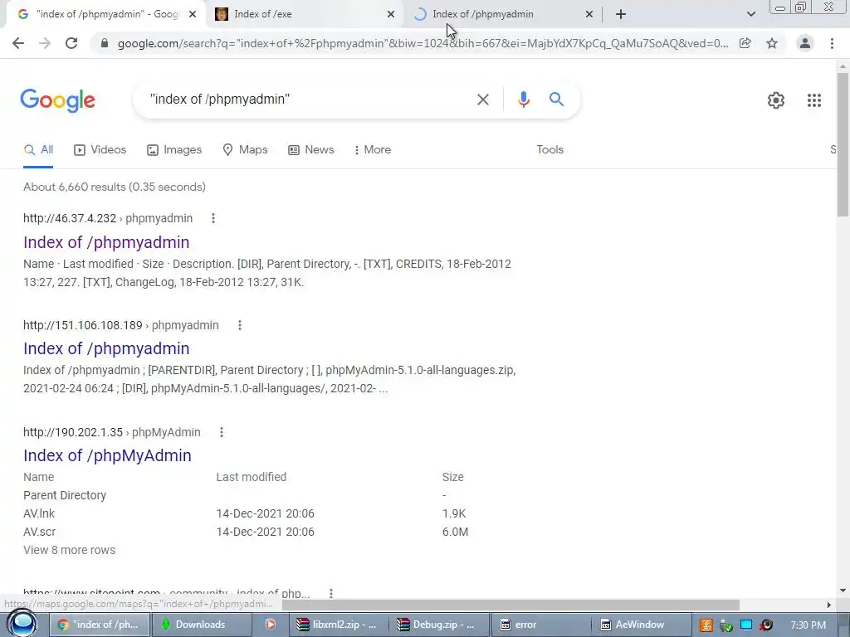Open options menu for 190.202.1.35 result
850x637 pixels.
pyautogui.click(x=221, y=432)
